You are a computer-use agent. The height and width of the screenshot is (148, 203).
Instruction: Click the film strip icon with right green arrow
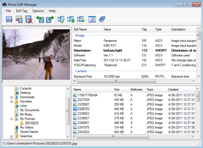(50, 19)
